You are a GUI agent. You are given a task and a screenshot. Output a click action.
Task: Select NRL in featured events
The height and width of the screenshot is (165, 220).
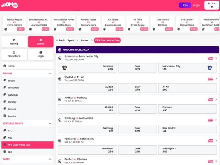click(10, 138)
